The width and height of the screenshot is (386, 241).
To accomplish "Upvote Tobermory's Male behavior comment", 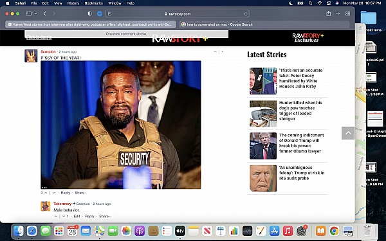I will [56, 217].
